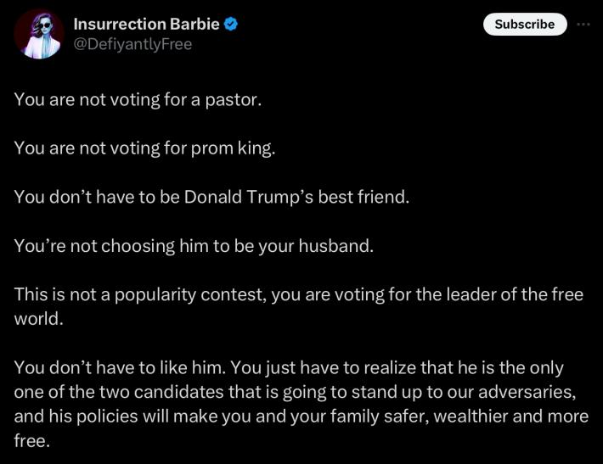Image resolution: width=603 pixels, height=464 pixels.
Task: Subscribe to this account
Action: (x=525, y=25)
